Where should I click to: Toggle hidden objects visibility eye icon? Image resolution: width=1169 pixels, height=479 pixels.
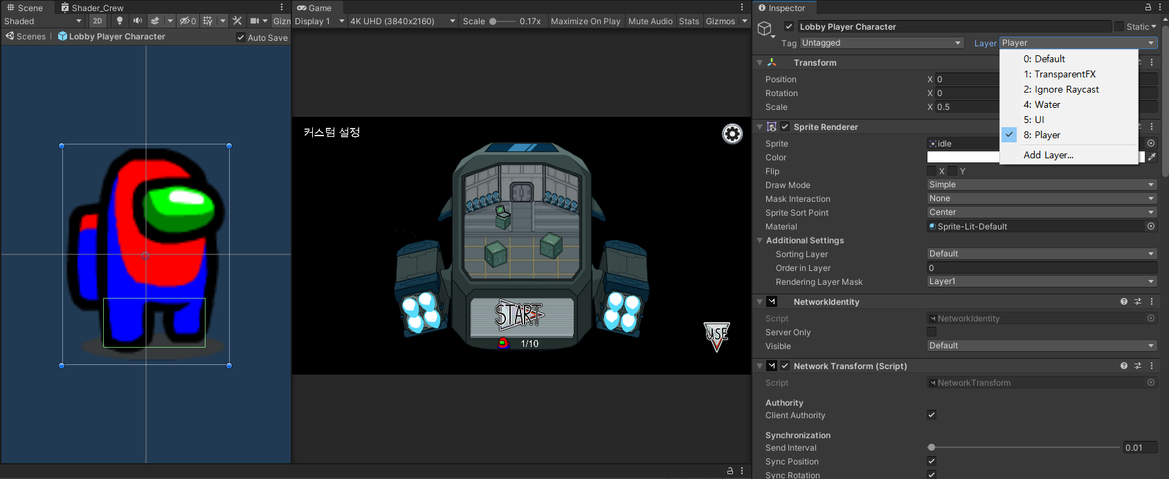(188, 21)
